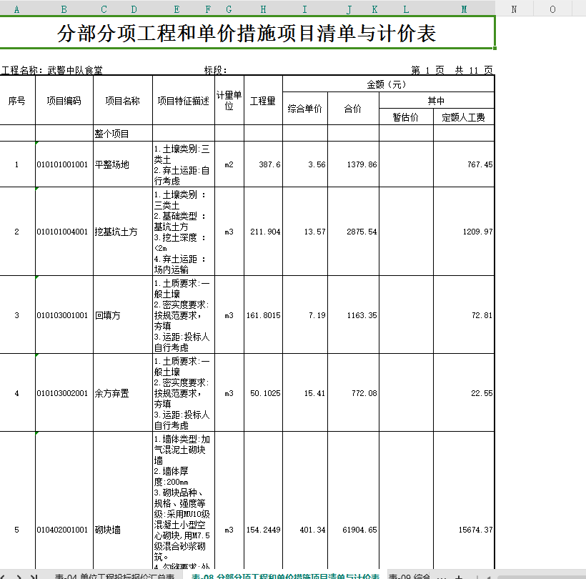Click the 工程名称: 武警中队食堂 cell
Viewport: 586px width, 579px height.
(52, 70)
